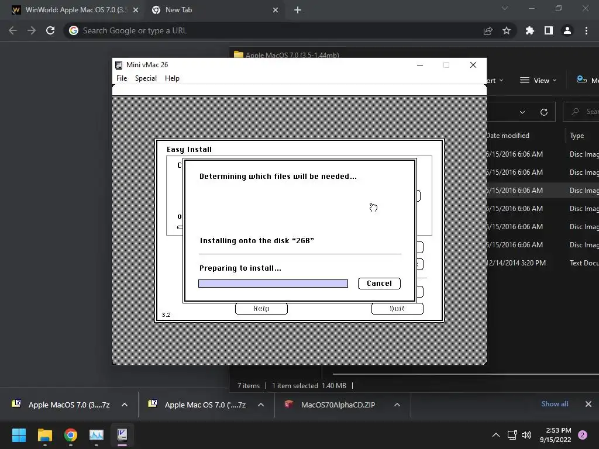The image size is (599, 449).
Task: Switch to the New Tab browser tab
Action: click(214, 10)
